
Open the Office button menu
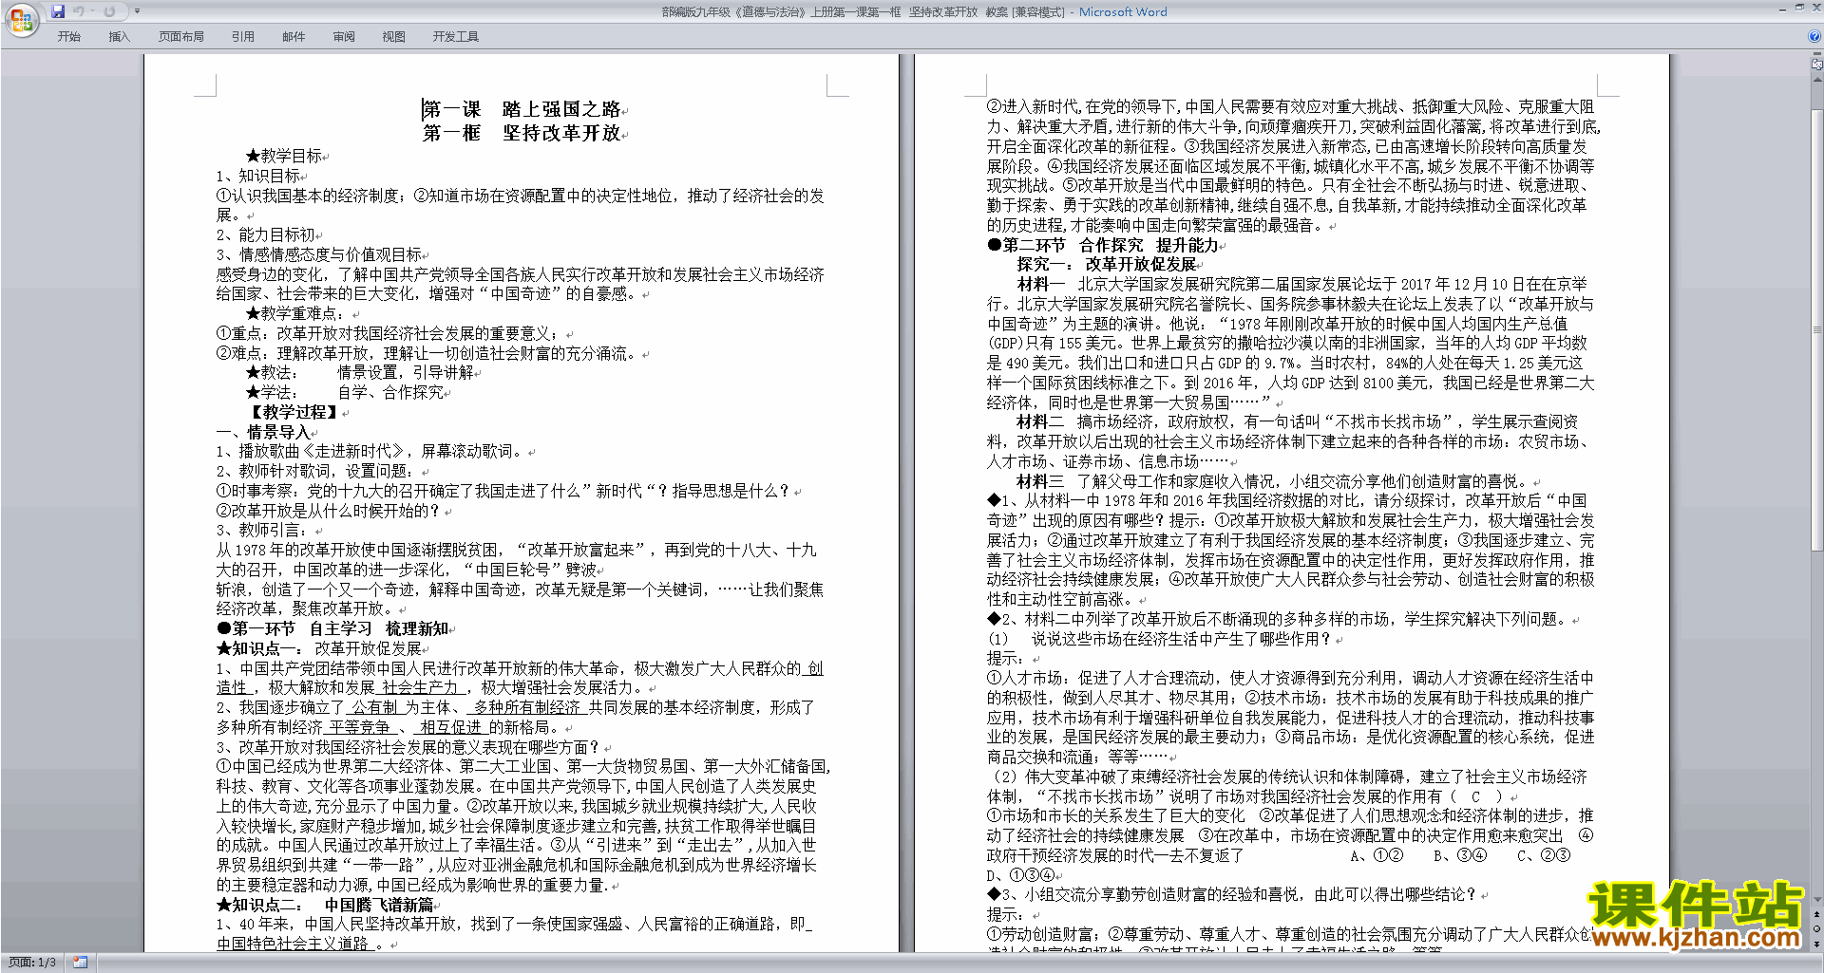click(x=21, y=20)
